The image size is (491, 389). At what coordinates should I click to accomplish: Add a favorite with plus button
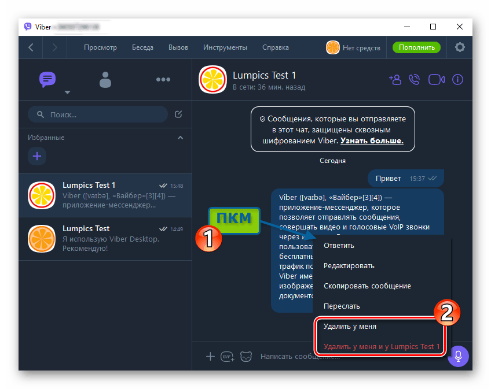(37, 155)
